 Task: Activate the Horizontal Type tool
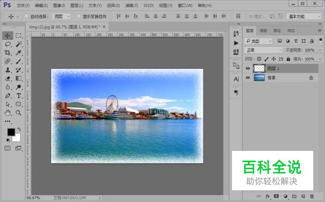click(19, 96)
